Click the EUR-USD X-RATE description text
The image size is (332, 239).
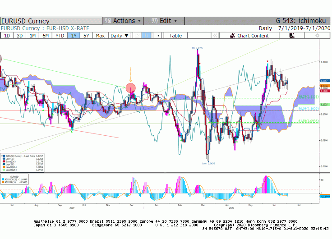pyautogui.click(x=68, y=28)
